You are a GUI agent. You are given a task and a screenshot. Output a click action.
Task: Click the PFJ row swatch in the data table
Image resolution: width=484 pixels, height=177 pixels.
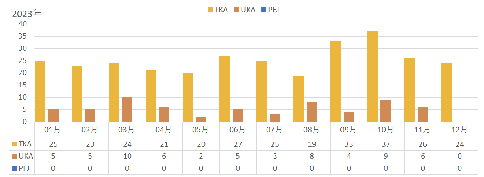coord(15,169)
